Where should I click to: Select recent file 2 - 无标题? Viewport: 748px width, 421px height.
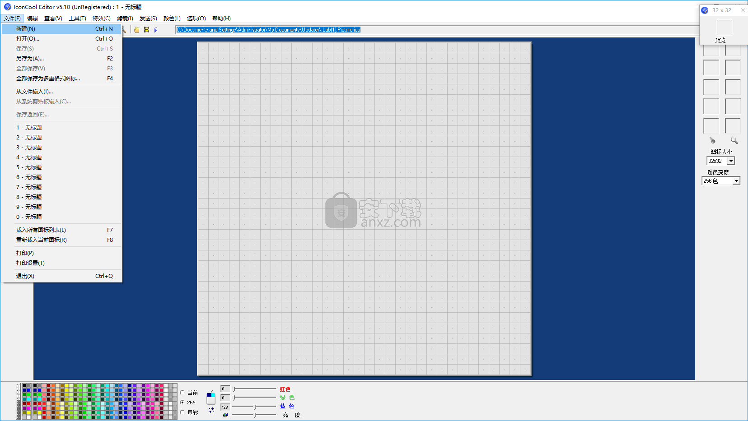click(62, 138)
